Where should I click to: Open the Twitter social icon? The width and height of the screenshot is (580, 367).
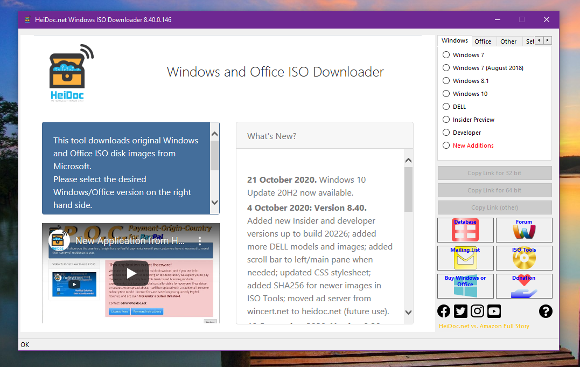[460, 311]
